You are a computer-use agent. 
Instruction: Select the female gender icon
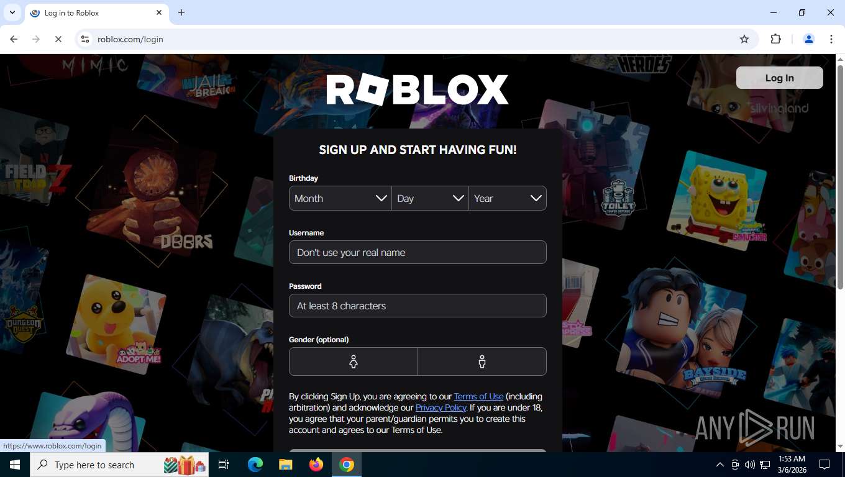(354, 361)
